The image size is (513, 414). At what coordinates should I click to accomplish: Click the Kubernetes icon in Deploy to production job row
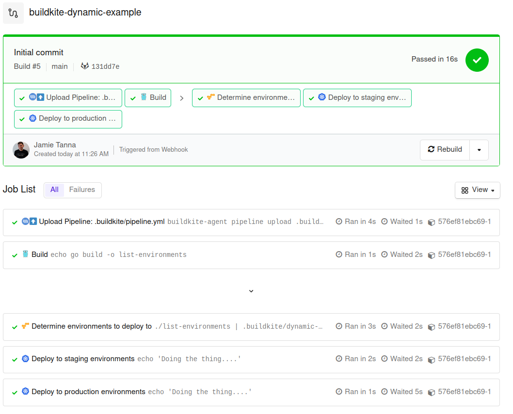coord(26,391)
